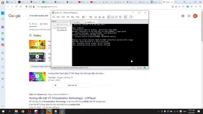Viewport: 203px width, 114px height.
Task: Click the Google logo
Action: 14,16
